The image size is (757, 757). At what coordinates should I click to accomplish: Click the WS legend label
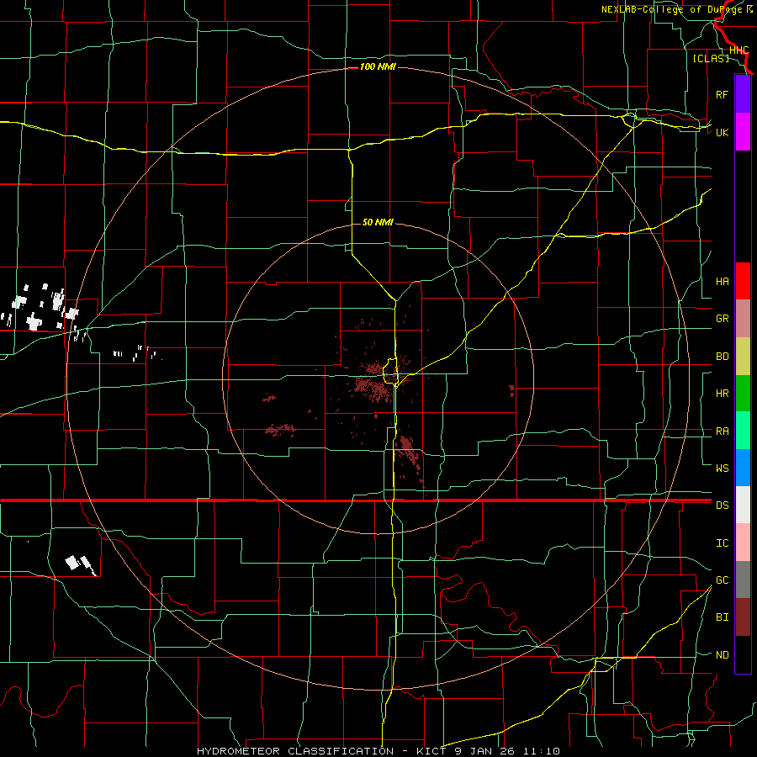[722, 468]
